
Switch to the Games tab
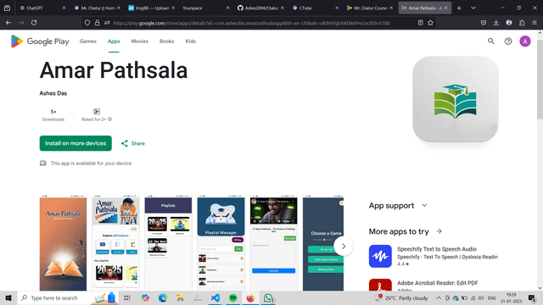pos(88,42)
